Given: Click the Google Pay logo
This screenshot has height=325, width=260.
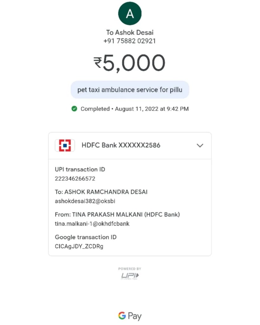Looking at the screenshot, I should (x=130, y=316).
